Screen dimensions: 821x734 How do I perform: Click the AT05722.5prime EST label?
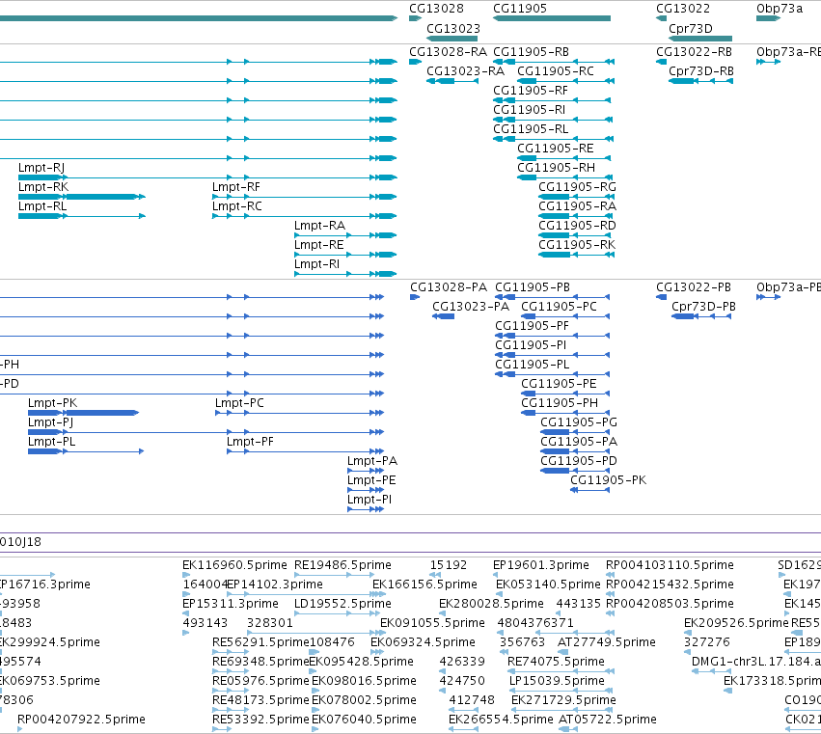(x=608, y=720)
